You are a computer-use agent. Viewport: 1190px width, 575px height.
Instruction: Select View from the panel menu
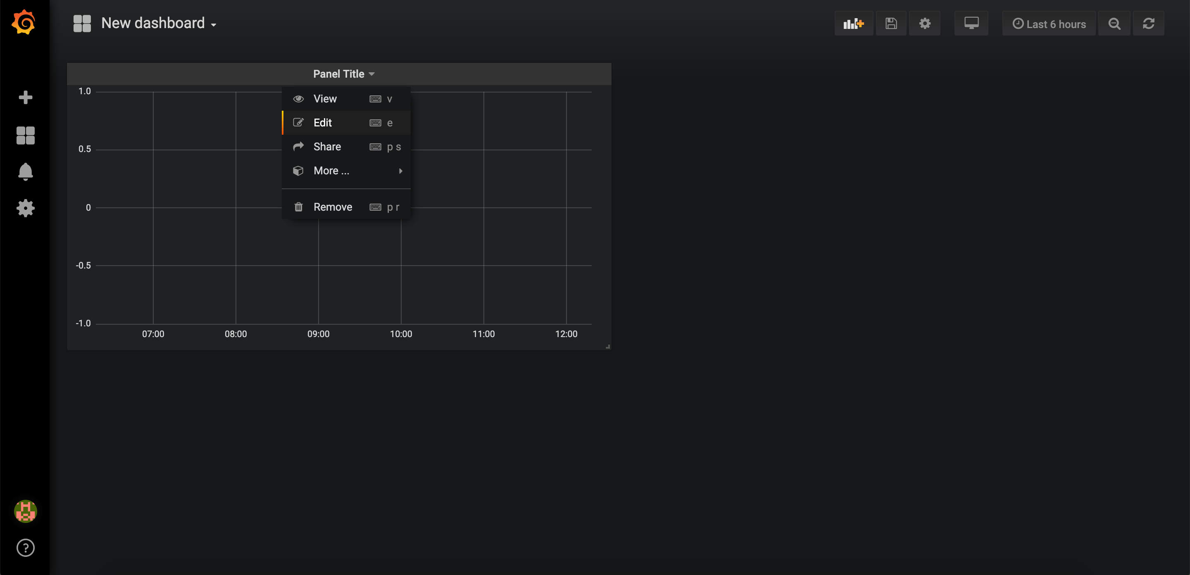click(346, 99)
